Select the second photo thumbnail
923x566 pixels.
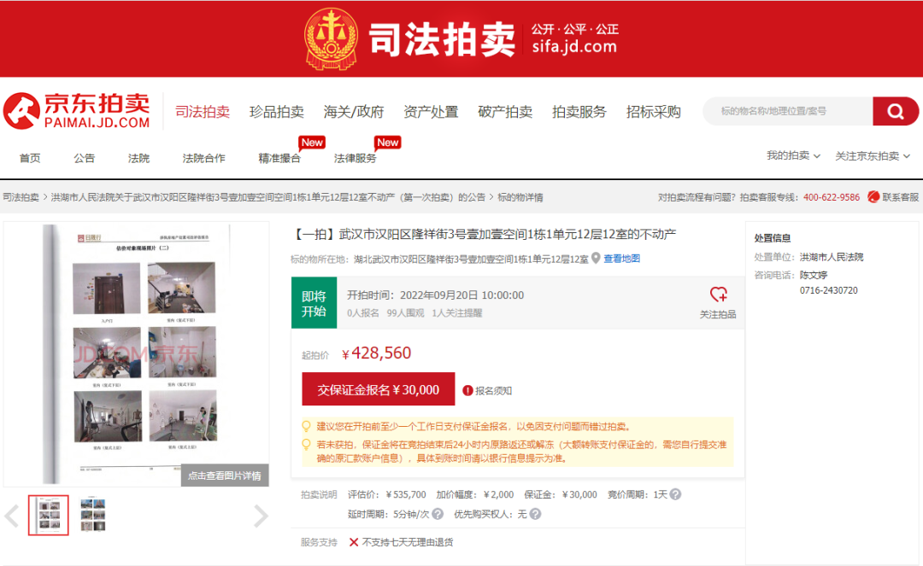pos(93,516)
